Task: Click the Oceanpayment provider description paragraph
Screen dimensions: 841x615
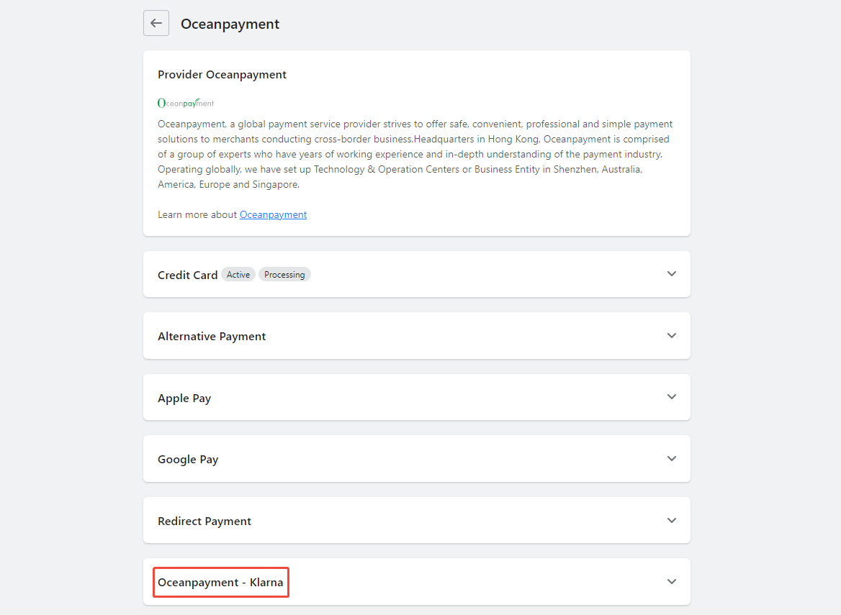Action: 415,154
